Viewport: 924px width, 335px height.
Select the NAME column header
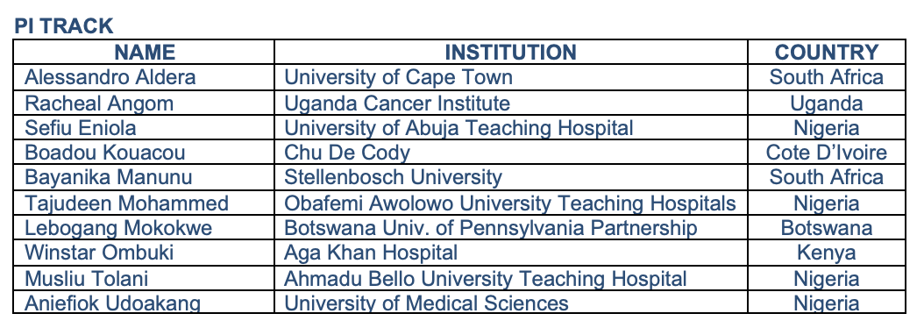[x=145, y=53]
